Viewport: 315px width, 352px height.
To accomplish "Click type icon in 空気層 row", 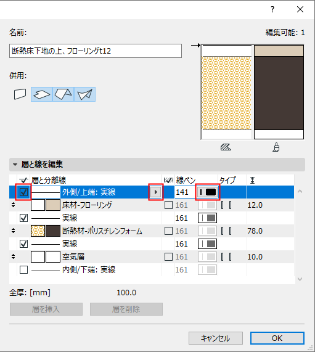I will 226,256.
